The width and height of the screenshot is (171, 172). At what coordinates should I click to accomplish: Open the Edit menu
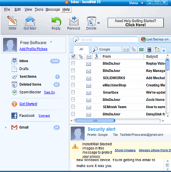(x=17, y=10)
